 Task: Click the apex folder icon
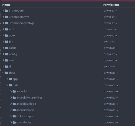coord(6,35)
